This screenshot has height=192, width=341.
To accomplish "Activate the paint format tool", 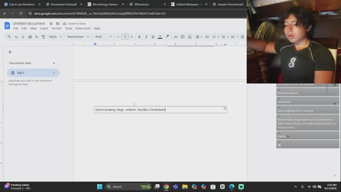I will click(x=43, y=37).
